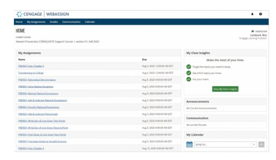Open the Communication menu

coord(71,22)
